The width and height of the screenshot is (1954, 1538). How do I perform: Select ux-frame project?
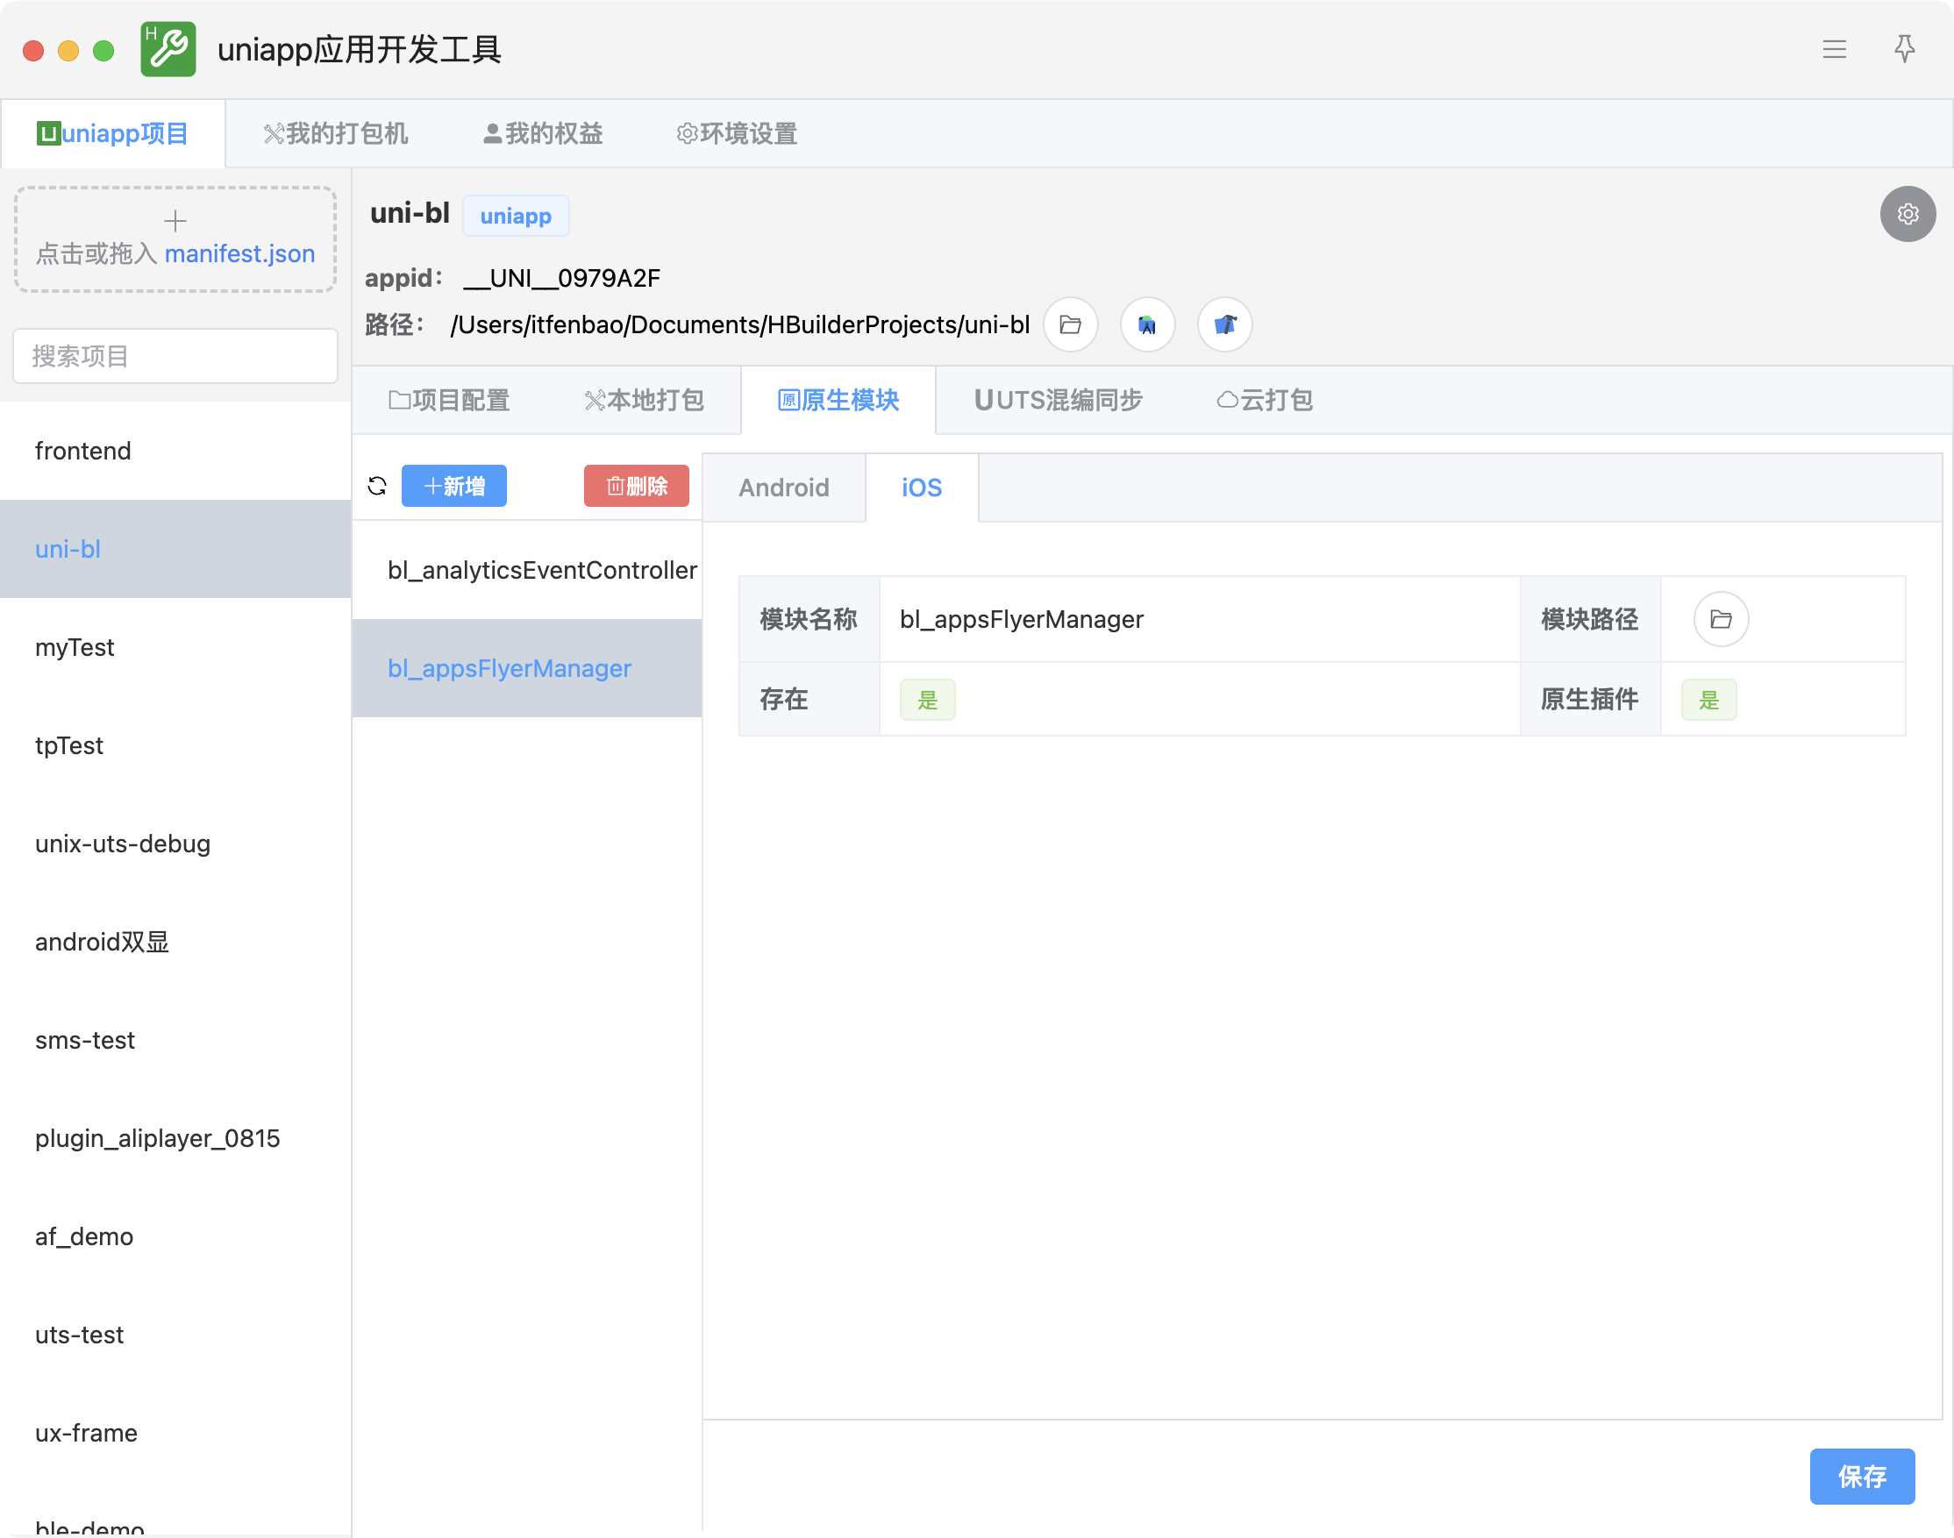coord(175,1433)
